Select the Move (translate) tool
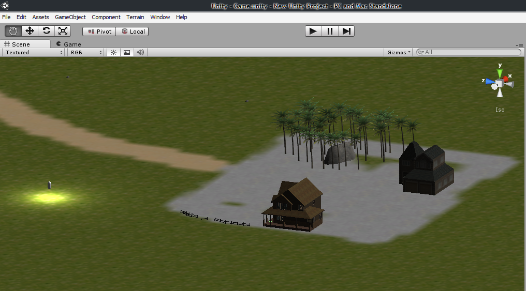 point(30,31)
